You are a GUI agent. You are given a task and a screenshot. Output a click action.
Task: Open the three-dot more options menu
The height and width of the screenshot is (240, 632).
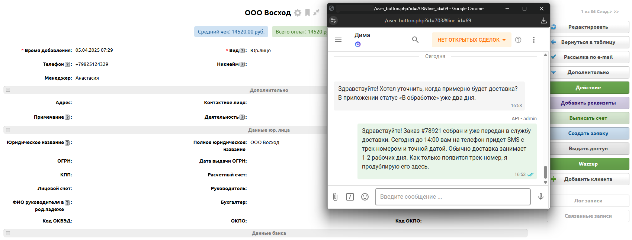pos(533,40)
